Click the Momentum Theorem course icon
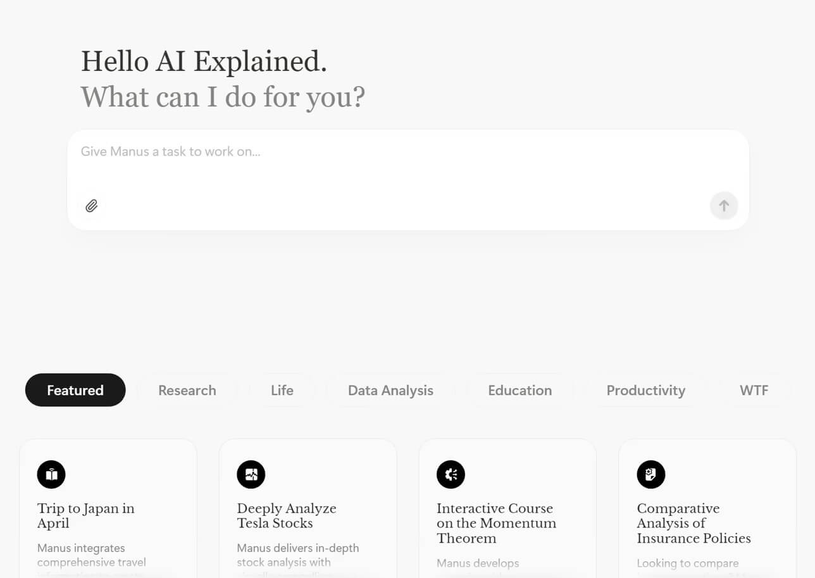Viewport: 815px width, 578px height. point(451,474)
